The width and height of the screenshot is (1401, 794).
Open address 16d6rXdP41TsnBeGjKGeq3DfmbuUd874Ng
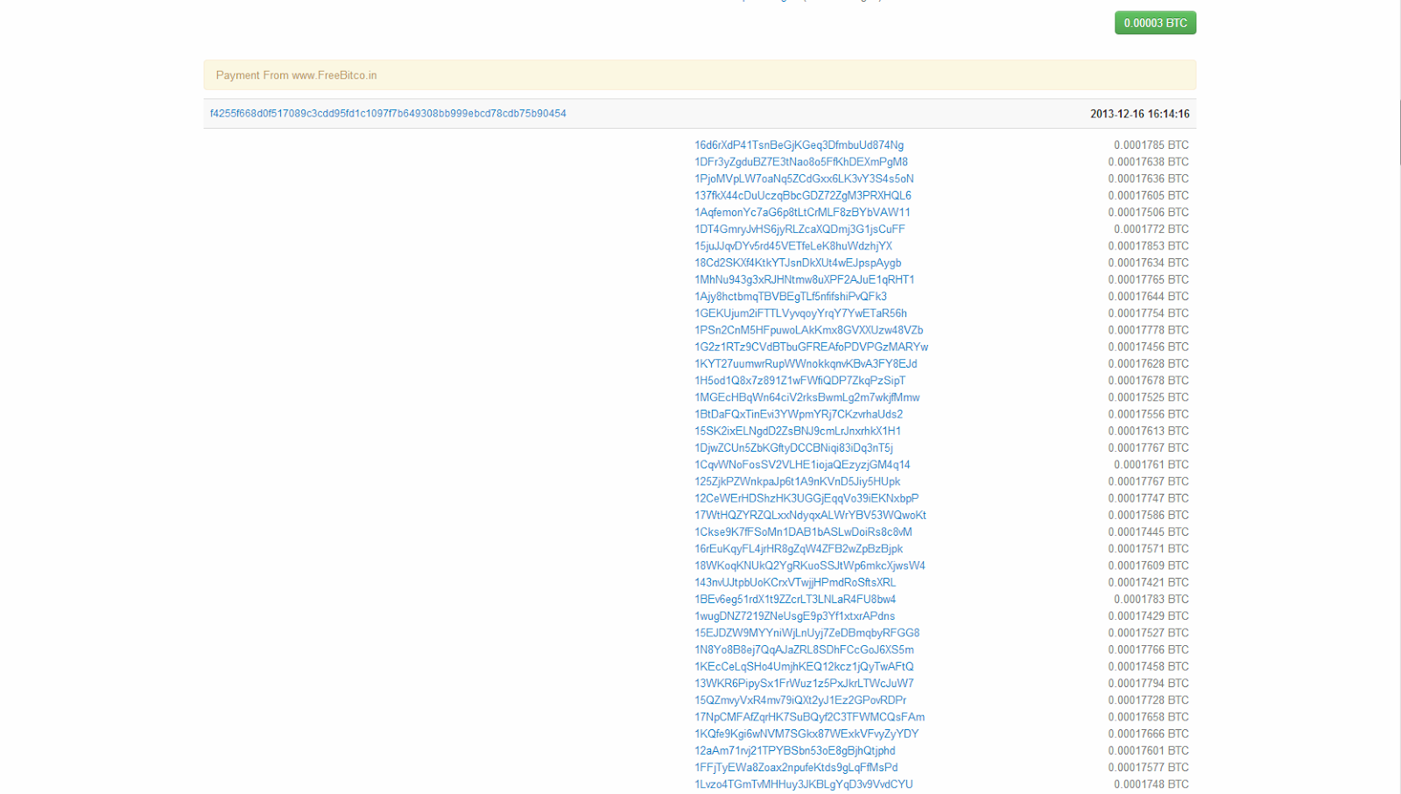[x=799, y=145]
